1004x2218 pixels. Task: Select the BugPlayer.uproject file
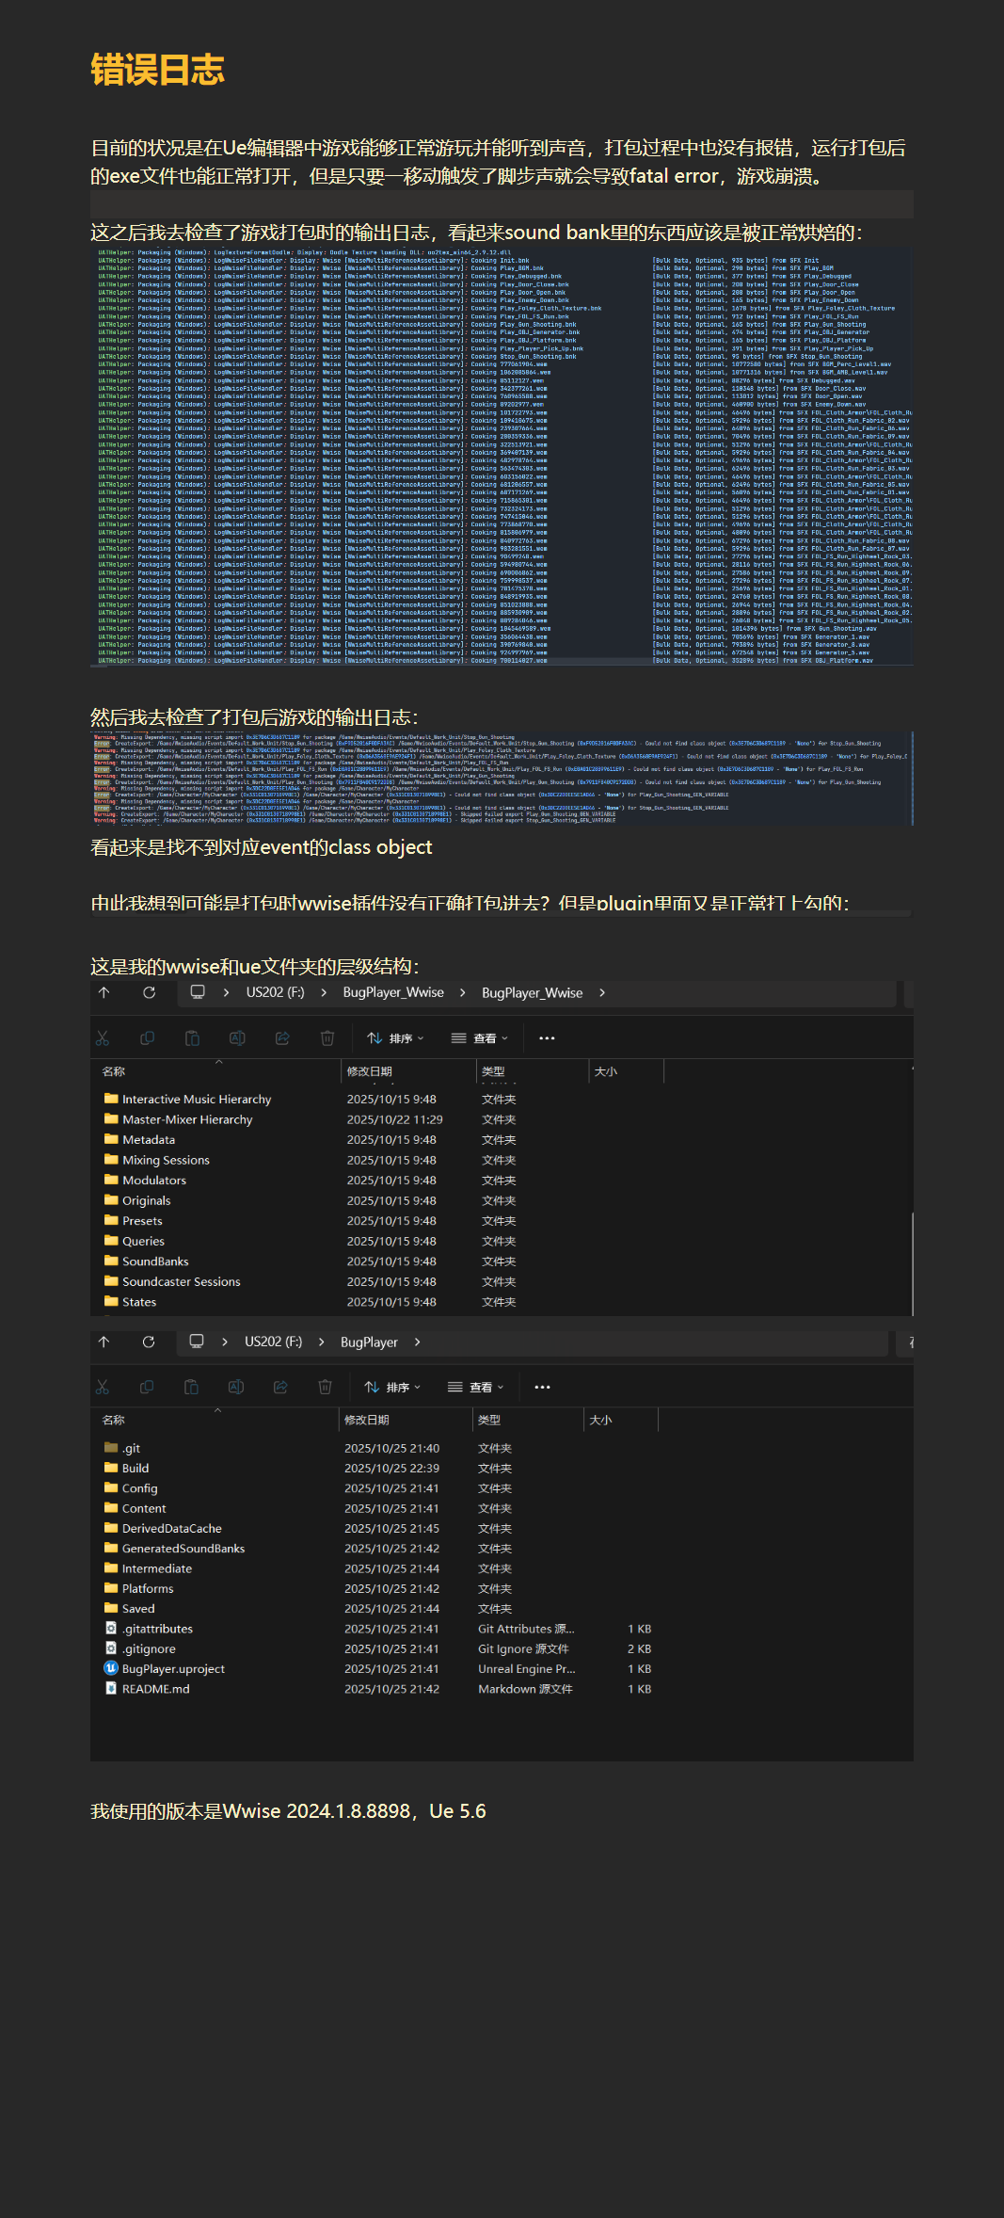point(173,1669)
